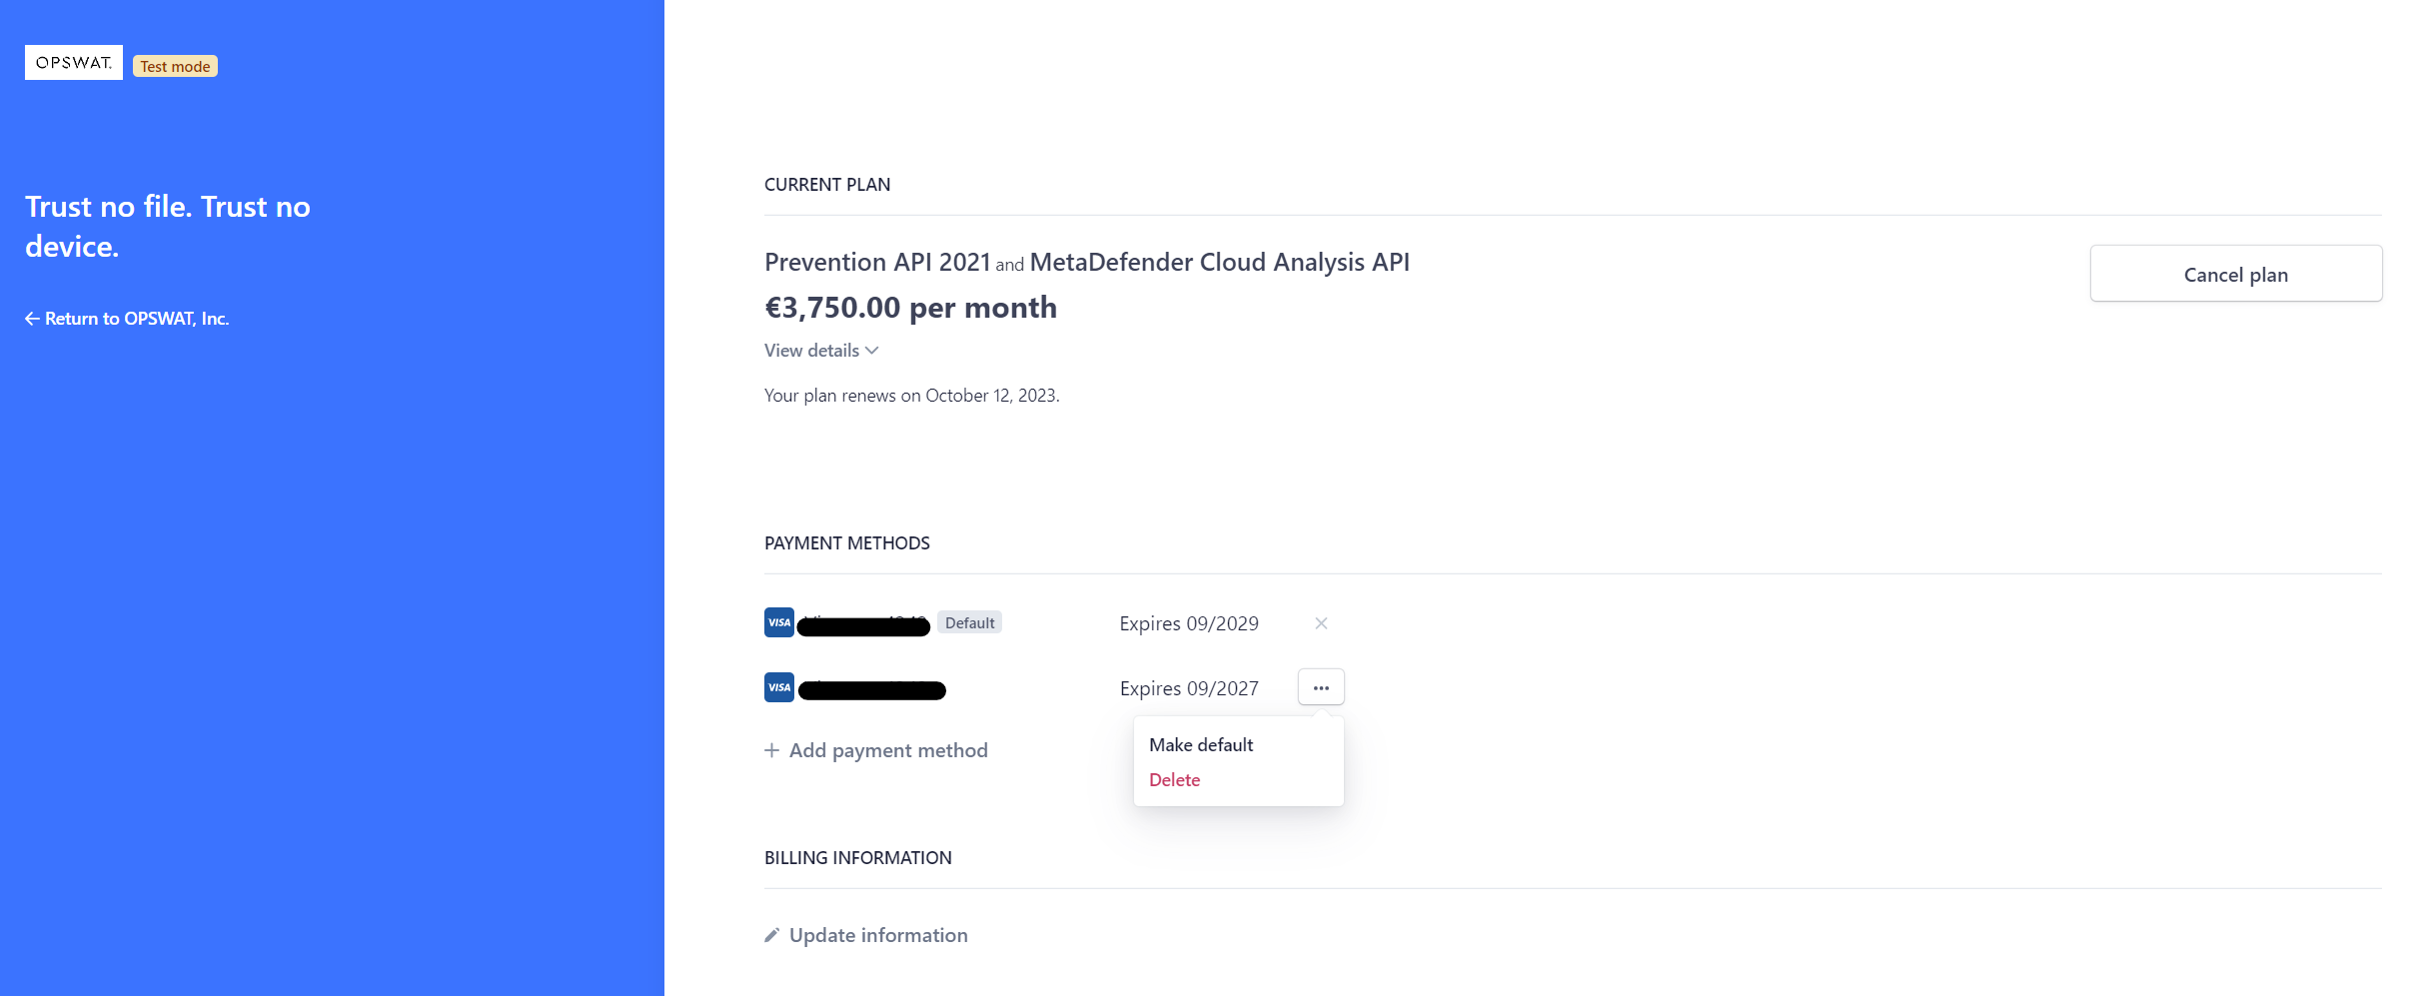Click "Prevention API 2021" plan name
The image size is (2411, 996).
point(877,262)
